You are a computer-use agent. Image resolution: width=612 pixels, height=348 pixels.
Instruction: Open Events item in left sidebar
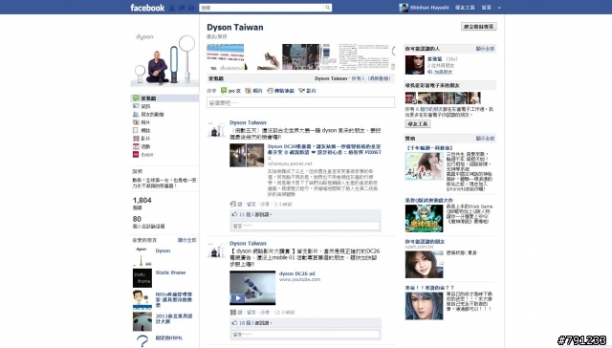pyautogui.click(x=142, y=146)
